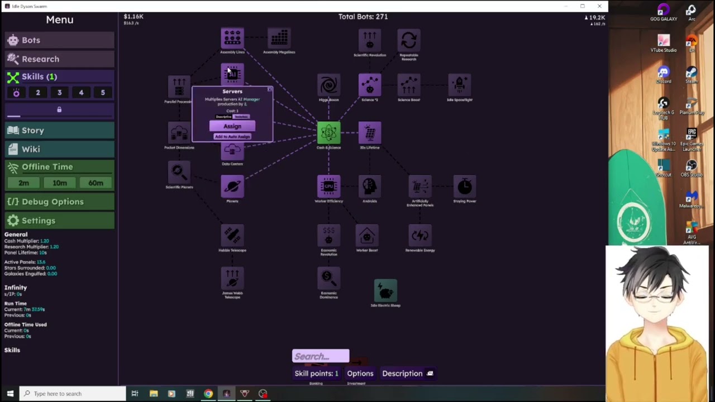Select the Descriptive toggle in Servers popup
Screen dimensions: 715x402
tap(223, 116)
